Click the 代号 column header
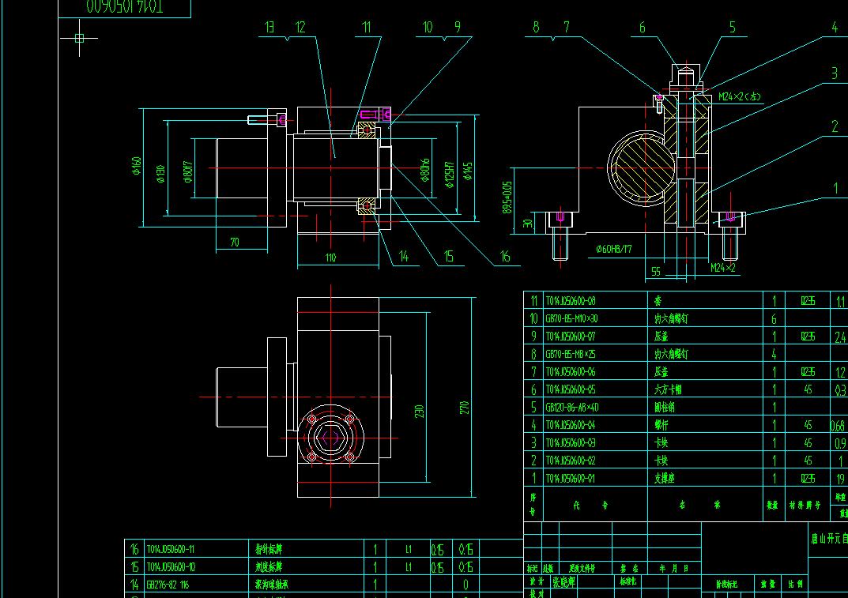Screen dimensions: 848x598 (x=590, y=506)
